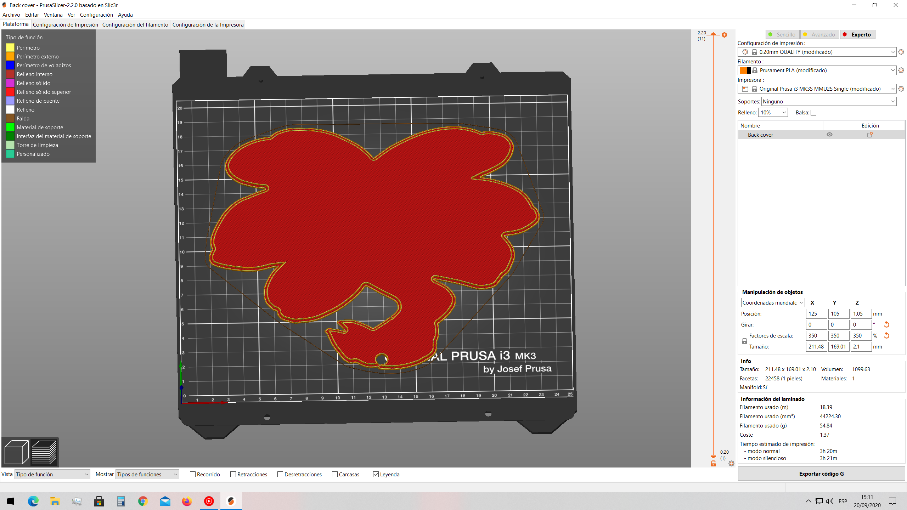This screenshot has height=510, width=907.
Task: Enable the Recorrido checkbox
Action: (193, 474)
